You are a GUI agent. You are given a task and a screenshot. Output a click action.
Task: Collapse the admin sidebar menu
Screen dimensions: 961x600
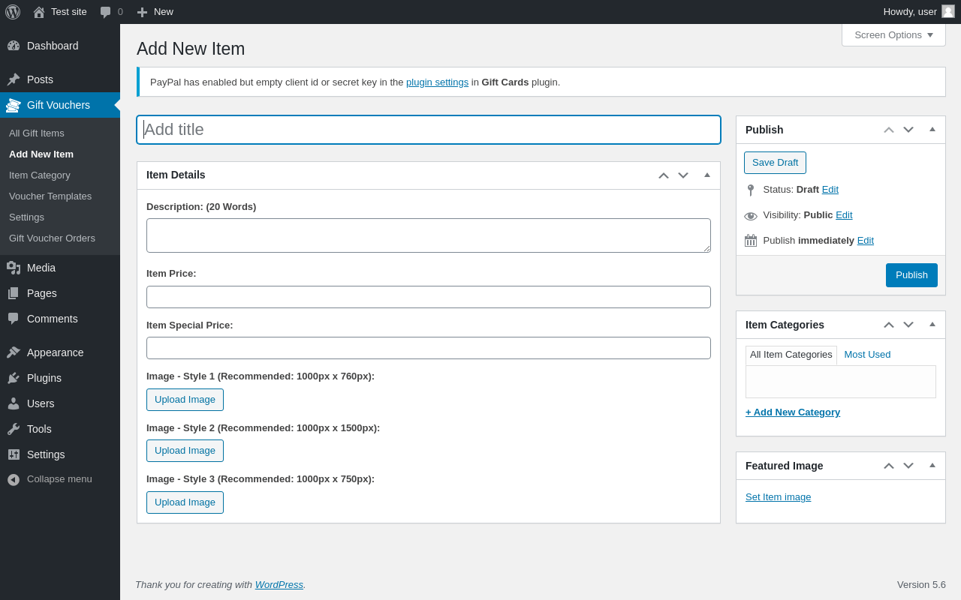(50, 479)
